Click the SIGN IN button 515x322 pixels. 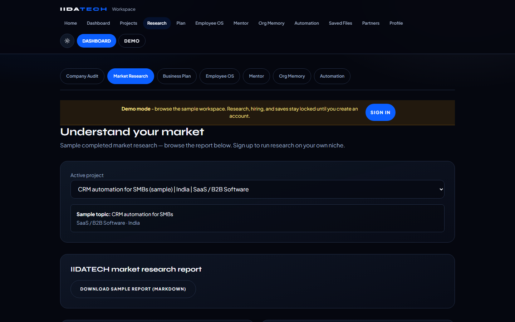pyautogui.click(x=380, y=112)
